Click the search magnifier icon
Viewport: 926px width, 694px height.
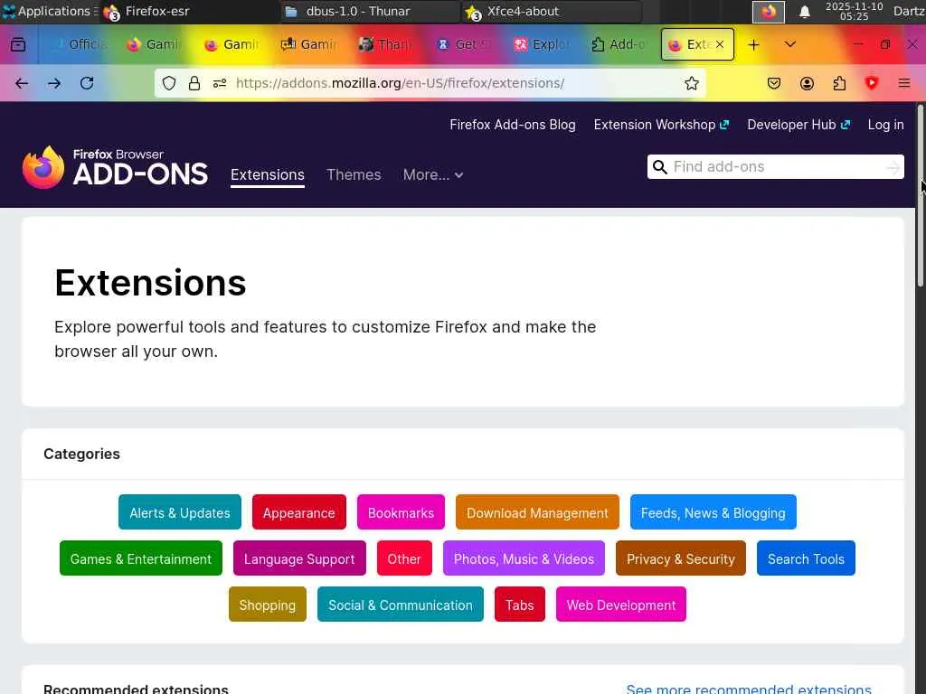660,167
